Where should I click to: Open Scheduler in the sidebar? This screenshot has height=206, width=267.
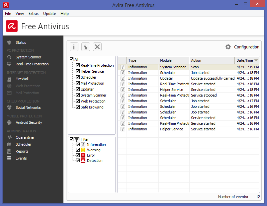23,144
